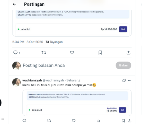
Task: Open the @wadriansyah profile link
Action: pyautogui.click(x=53, y=80)
